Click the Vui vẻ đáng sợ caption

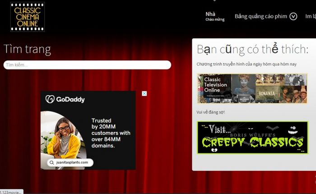coord(211,112)
